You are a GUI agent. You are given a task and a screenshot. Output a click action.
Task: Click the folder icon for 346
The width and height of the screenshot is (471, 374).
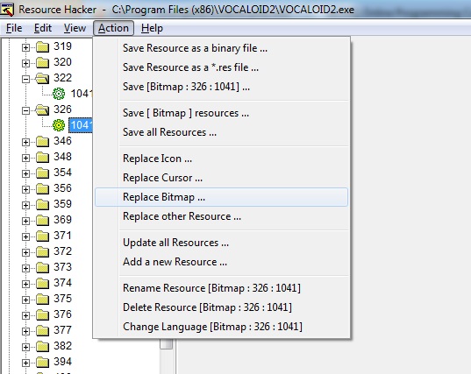click(42, 142)
